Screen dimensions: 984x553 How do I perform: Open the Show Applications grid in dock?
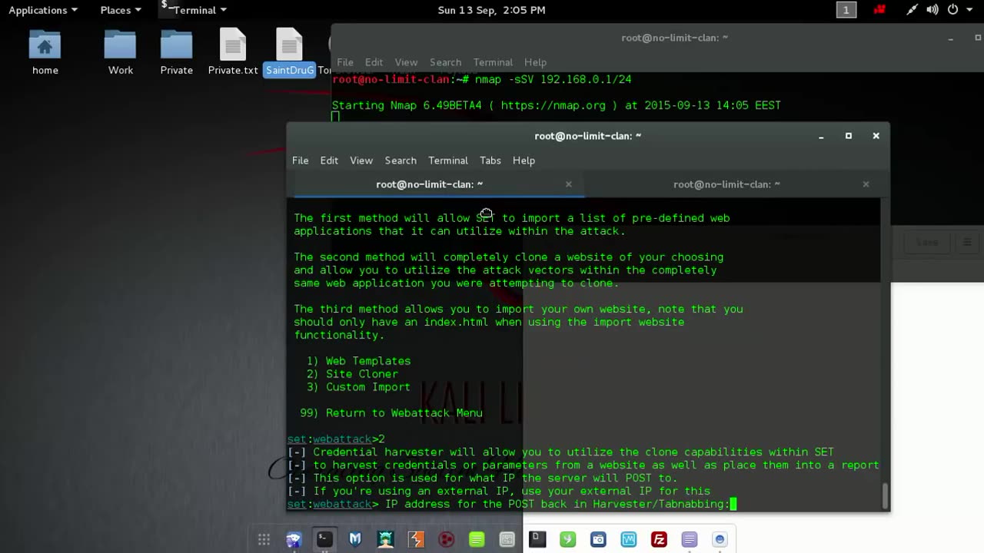point(264,540)
